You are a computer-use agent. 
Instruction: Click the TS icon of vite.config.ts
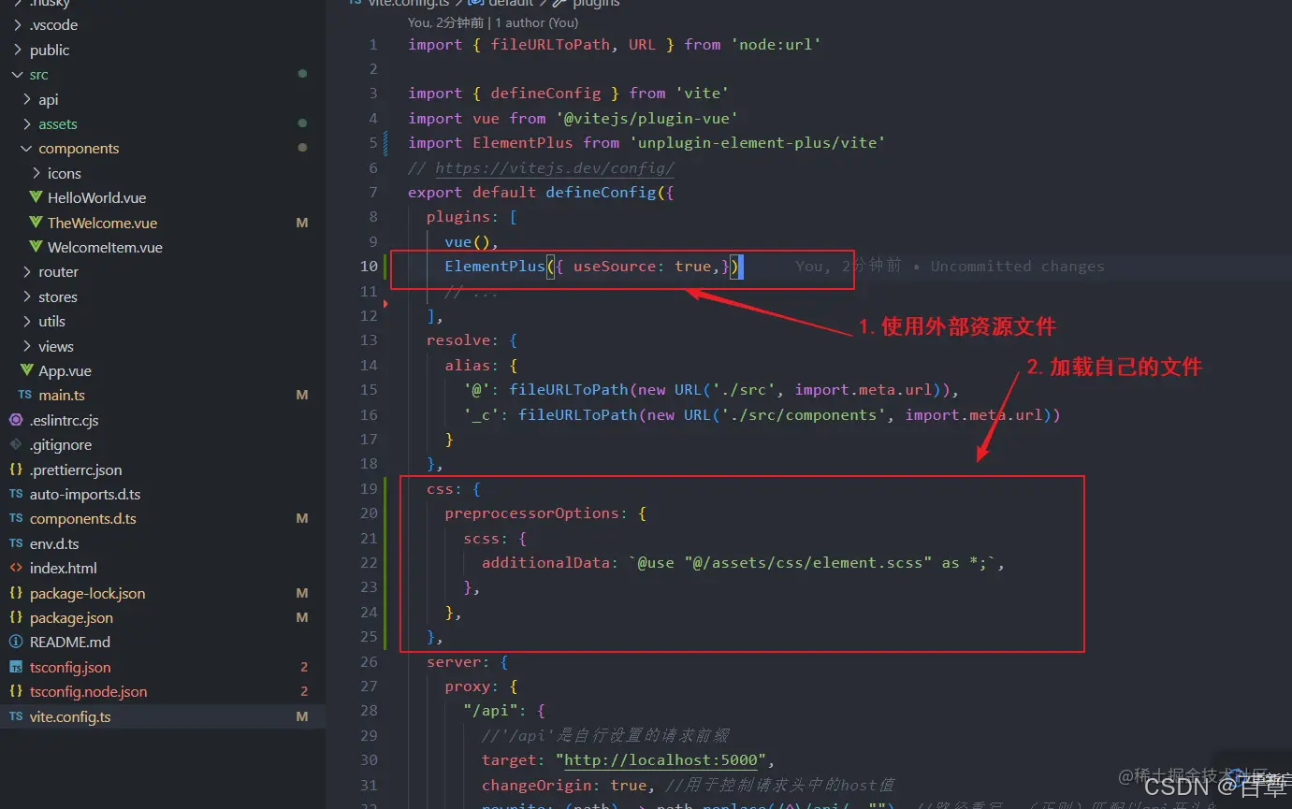click(16, 716)
